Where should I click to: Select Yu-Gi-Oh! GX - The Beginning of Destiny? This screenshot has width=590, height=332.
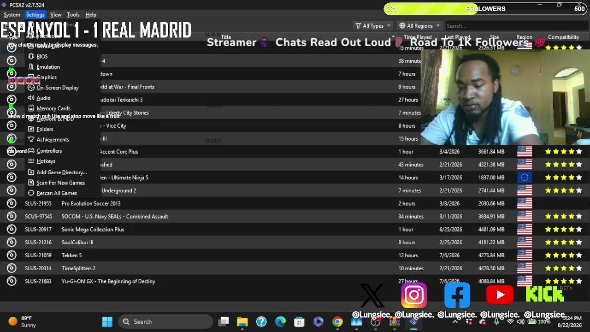(108, 281)
